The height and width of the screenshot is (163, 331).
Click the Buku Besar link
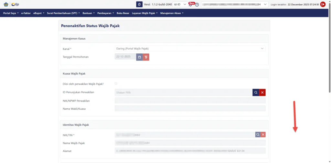click(x=123, y=13)
